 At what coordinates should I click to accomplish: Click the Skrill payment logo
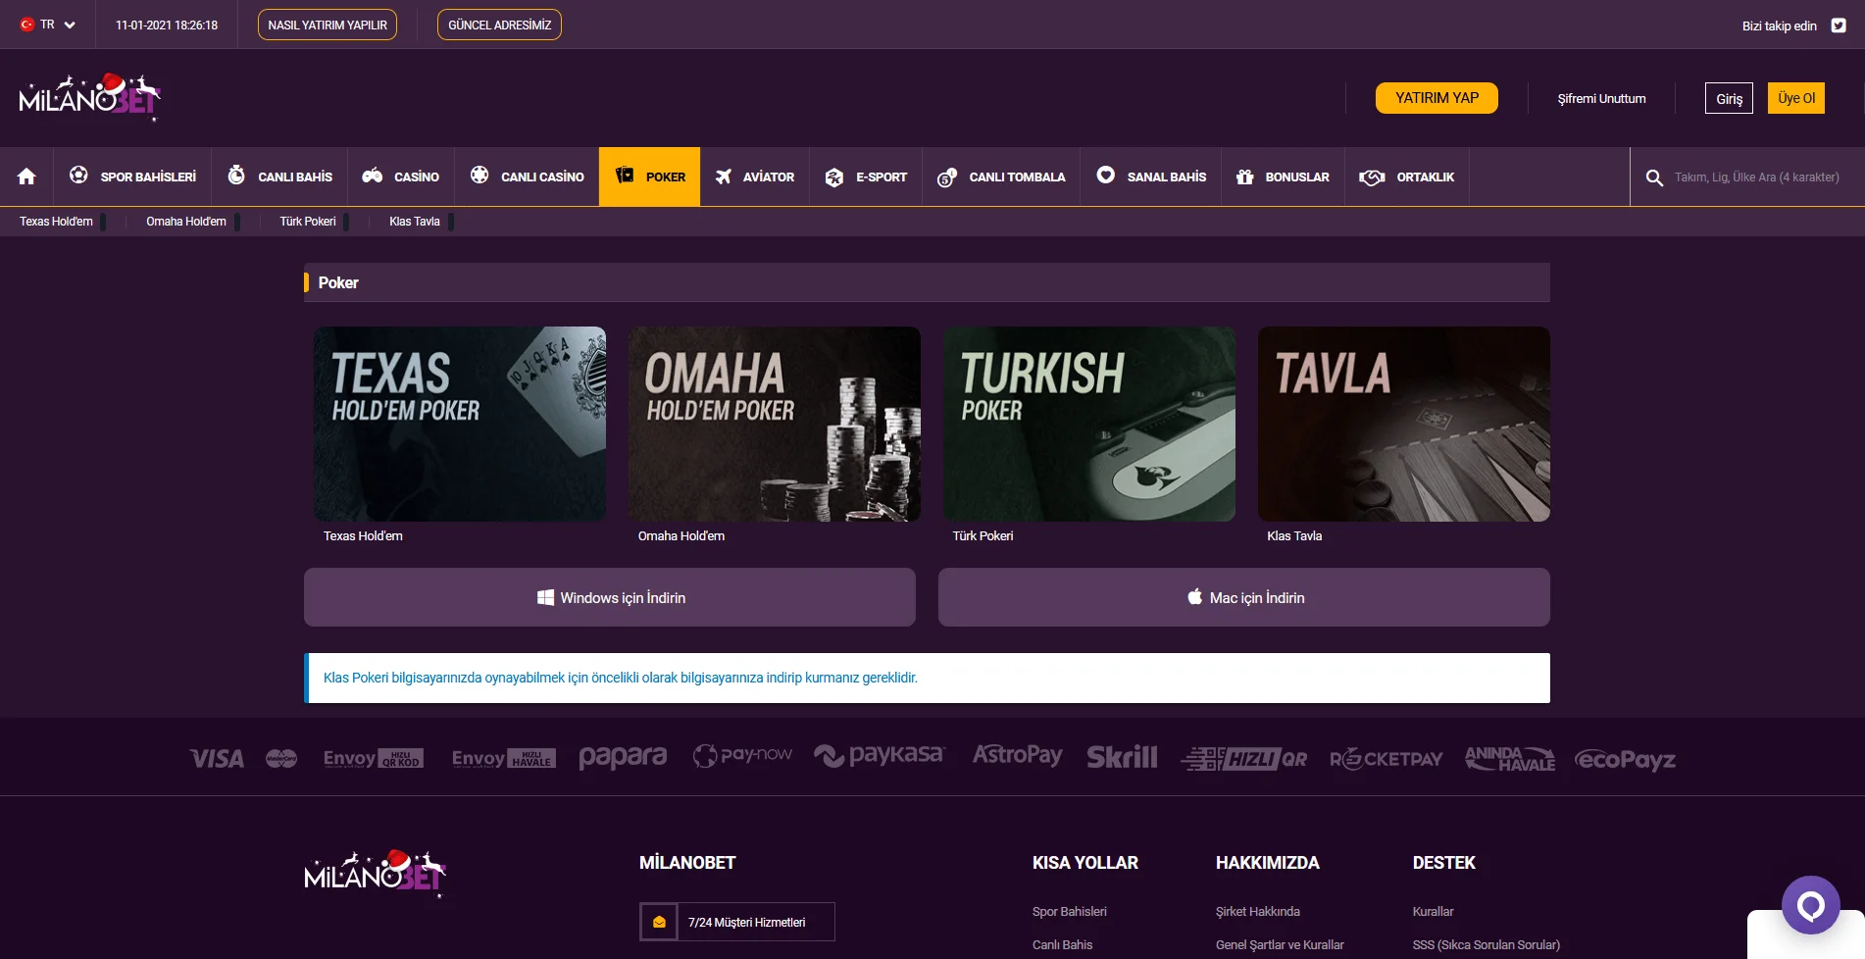1122,757
